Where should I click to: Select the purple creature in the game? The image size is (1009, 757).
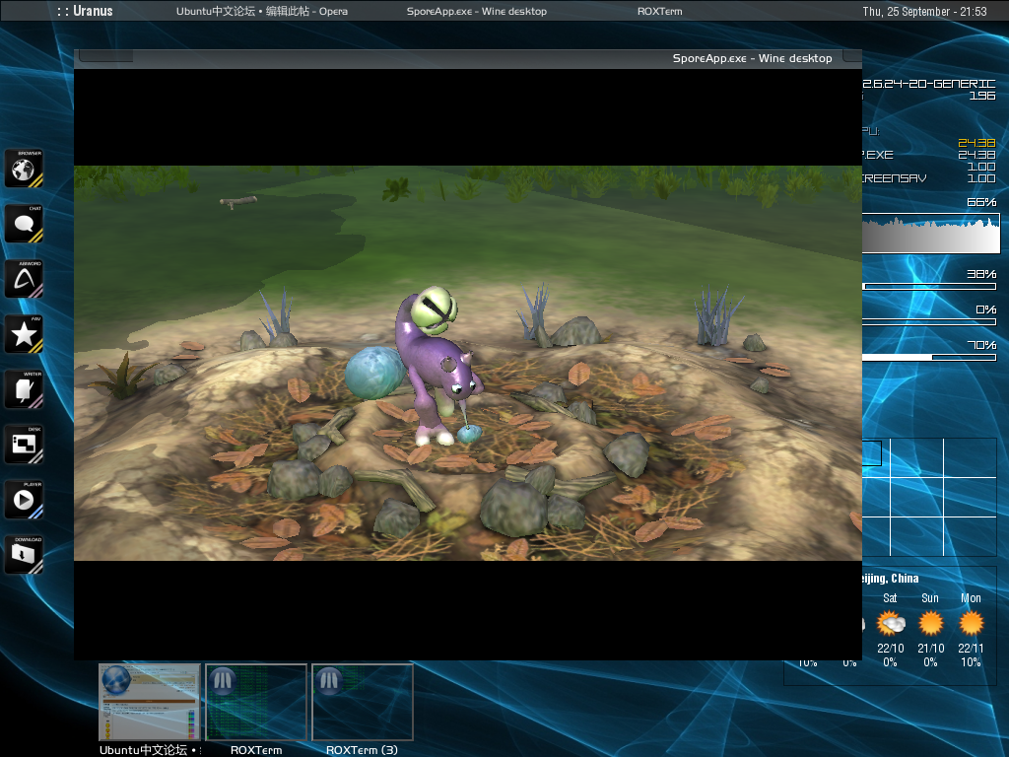[x=437, y=367]
